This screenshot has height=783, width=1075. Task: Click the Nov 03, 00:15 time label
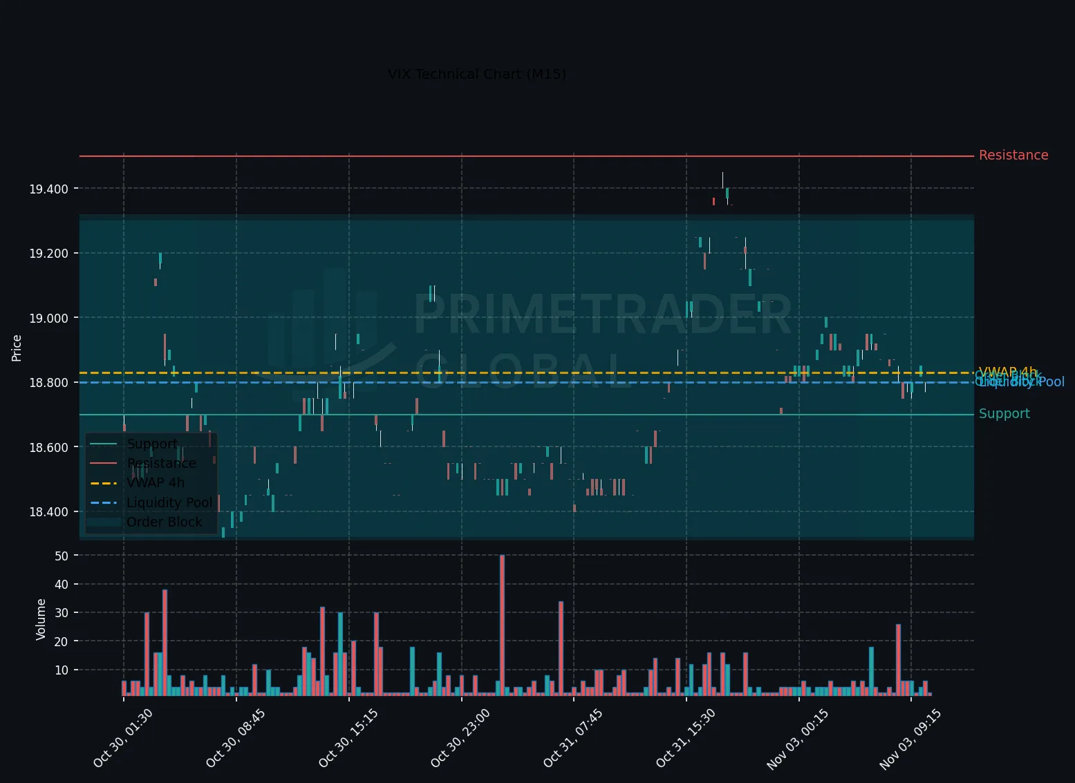pyautogui.click(x=797, y=739)
